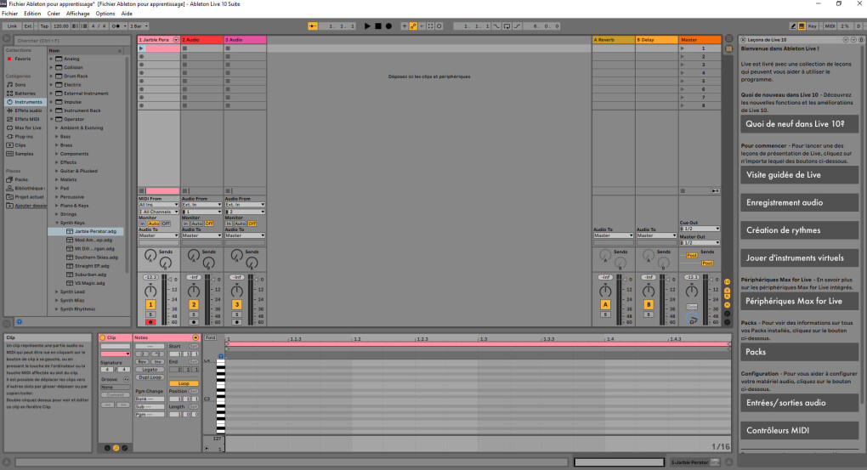Launch Master scene 3
The width and height of the screenshot is (867, 470).
point(683,65)
